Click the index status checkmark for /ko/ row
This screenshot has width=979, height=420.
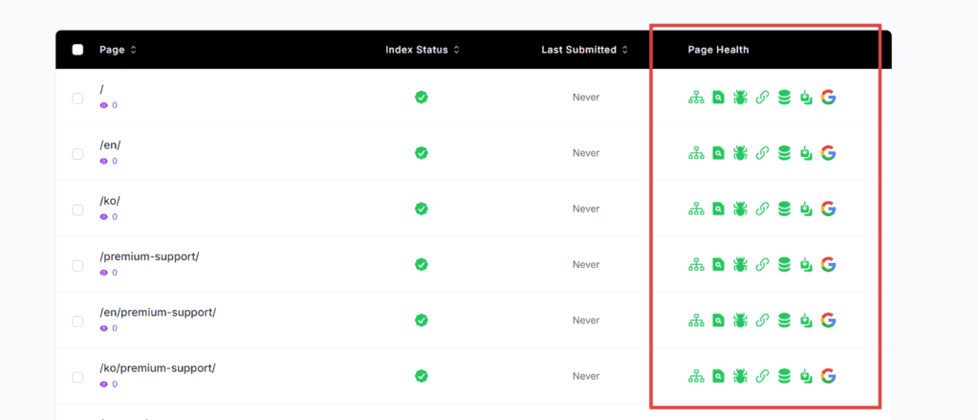tap(422, 209)
